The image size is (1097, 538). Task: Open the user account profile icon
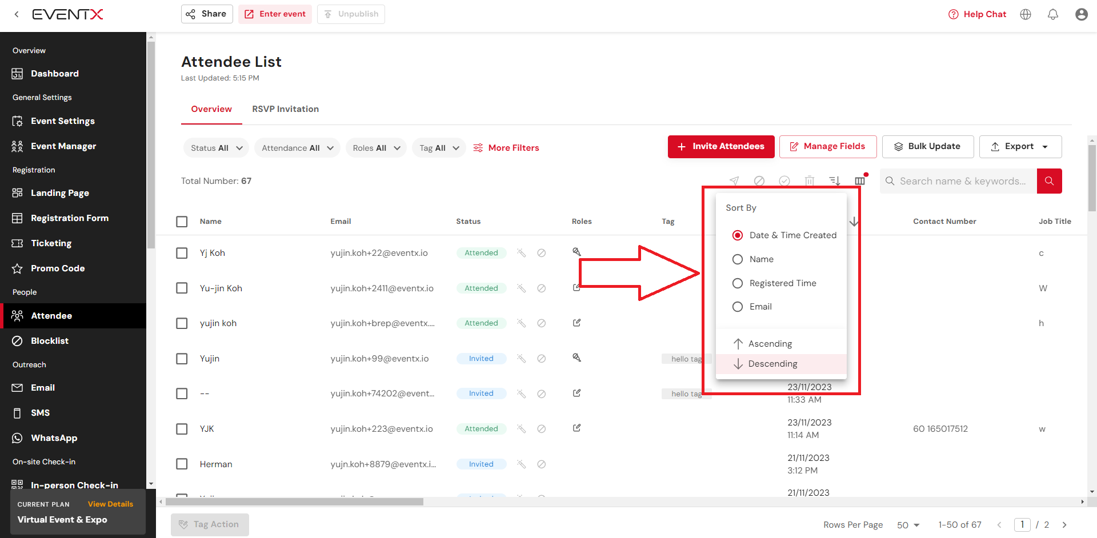click(1081, 14)
